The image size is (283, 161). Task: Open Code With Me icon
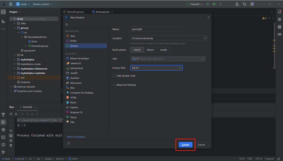pos(237,4)
